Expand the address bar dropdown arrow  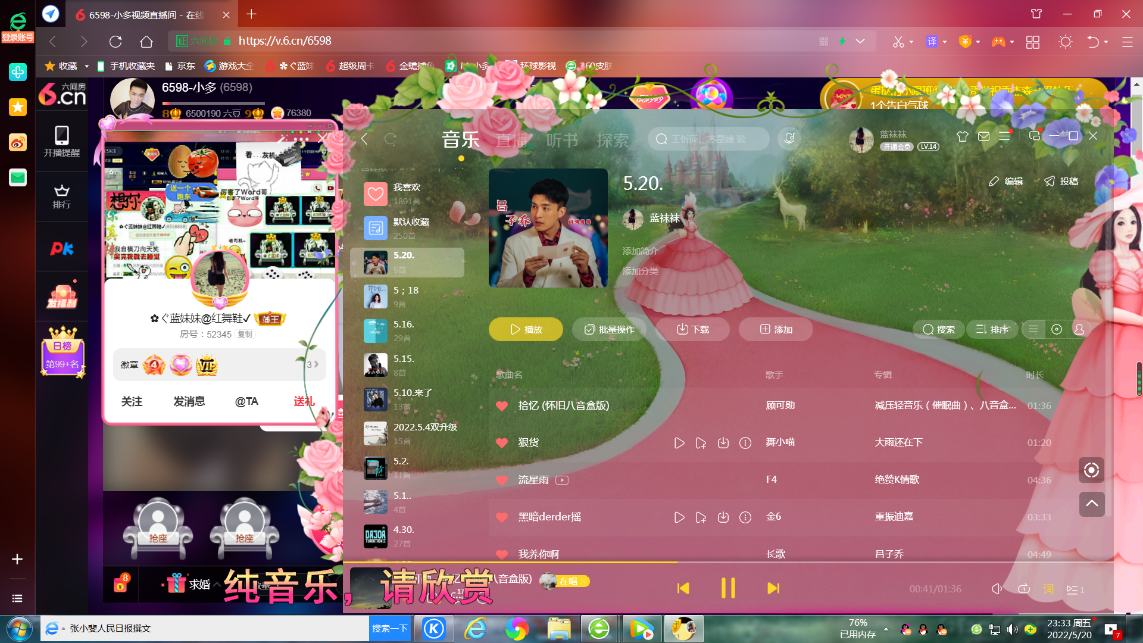coord(860,41)
